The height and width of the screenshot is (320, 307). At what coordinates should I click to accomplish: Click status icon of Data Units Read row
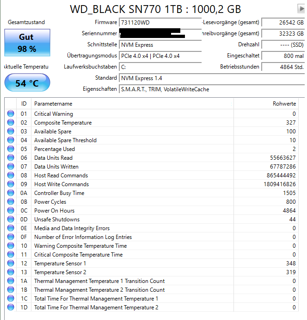11,157
